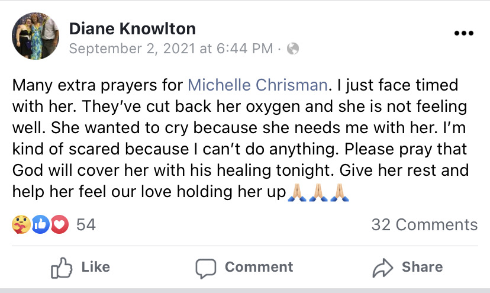This screenshot has height=293, width=490.
Task: Open Diane Knowlton's profile picture
Action: [x=36, y=36]
